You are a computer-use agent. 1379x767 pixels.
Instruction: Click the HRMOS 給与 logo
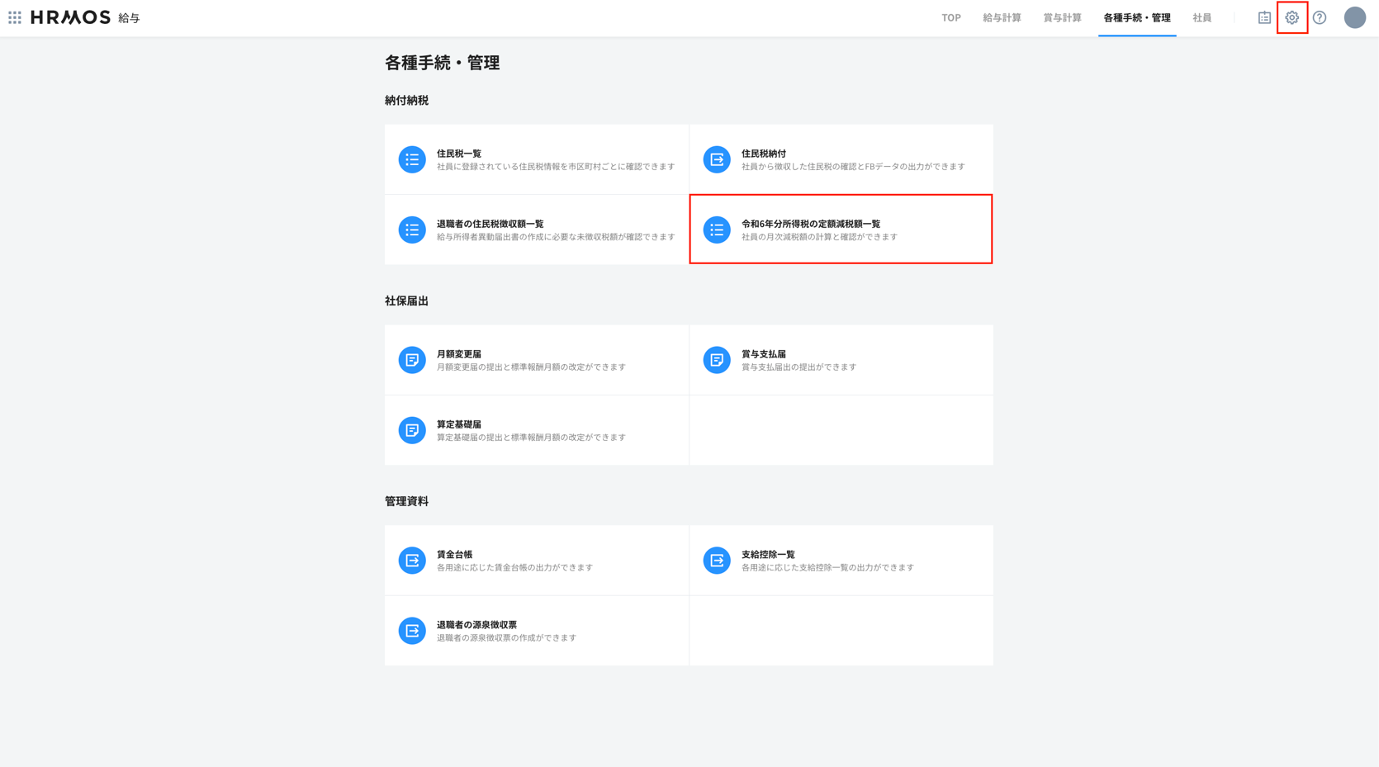coord(85,17)
